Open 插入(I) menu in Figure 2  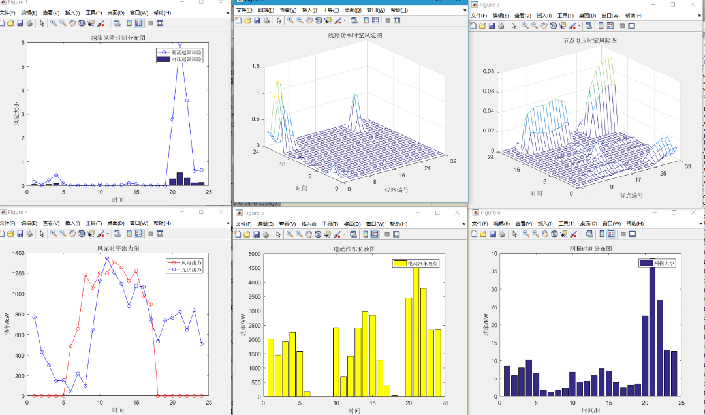coord(309,10)
